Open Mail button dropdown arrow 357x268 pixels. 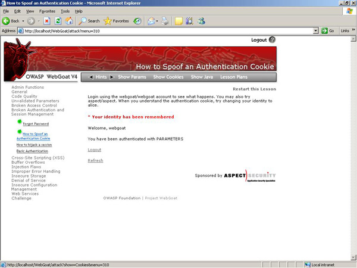(157, 21)
